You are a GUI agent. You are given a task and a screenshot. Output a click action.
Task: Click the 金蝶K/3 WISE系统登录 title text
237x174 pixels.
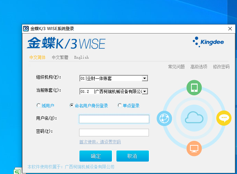(x=52, y=29)
